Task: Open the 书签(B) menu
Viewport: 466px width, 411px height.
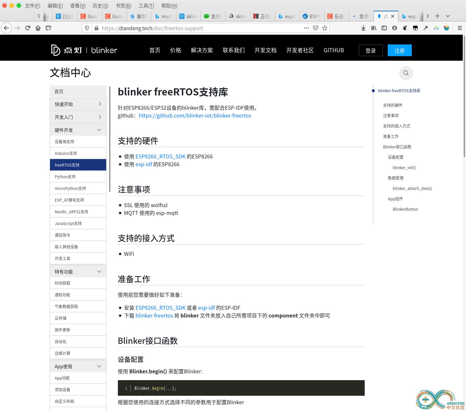Action: [123, 6]
